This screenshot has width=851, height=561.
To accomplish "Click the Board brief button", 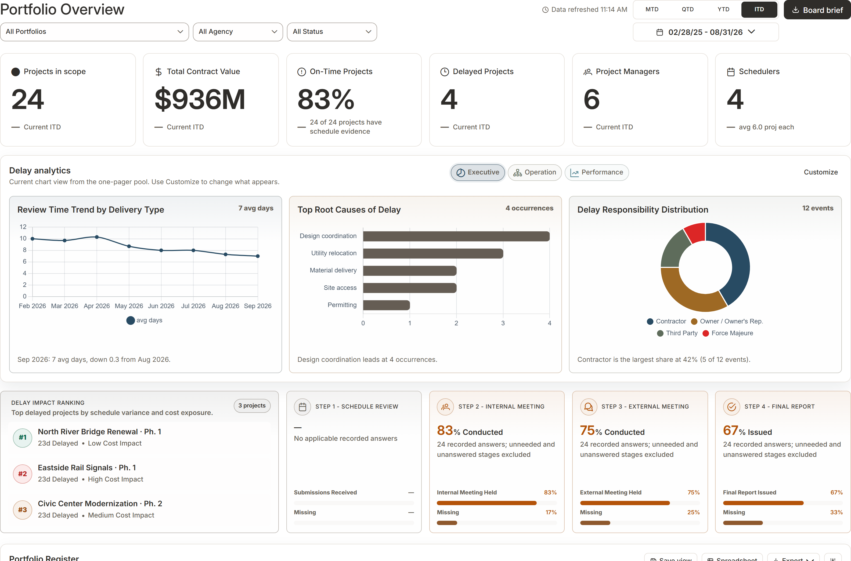I will tap(817, 10).
